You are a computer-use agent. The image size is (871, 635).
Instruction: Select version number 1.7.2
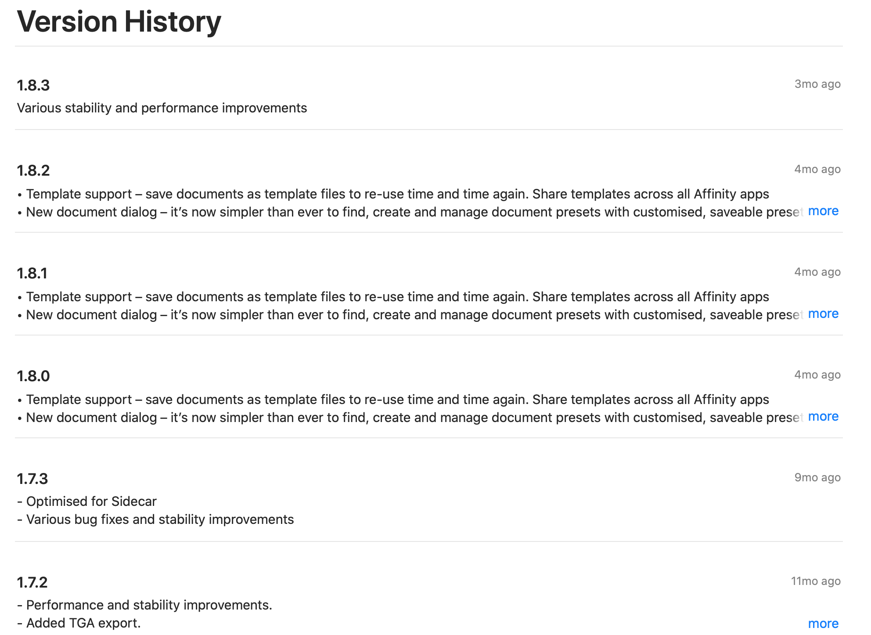tap(32, 582)
